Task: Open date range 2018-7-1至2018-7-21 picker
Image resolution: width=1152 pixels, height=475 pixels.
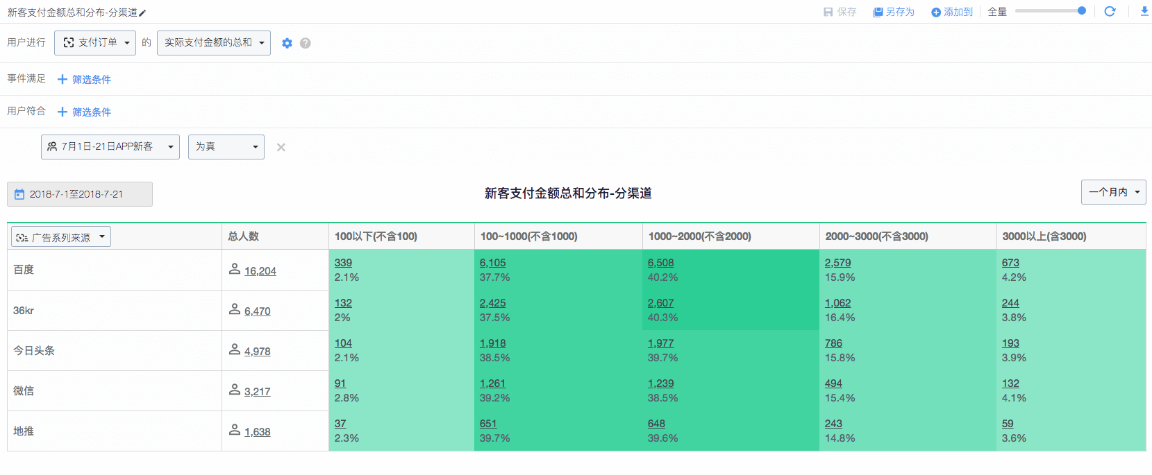Action: [x=80, y=194]
